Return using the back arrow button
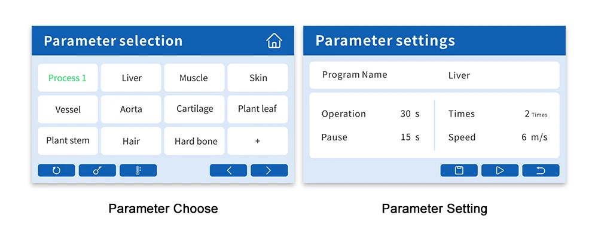The width and height of the screenshot is (598, 239). (541, 170)
